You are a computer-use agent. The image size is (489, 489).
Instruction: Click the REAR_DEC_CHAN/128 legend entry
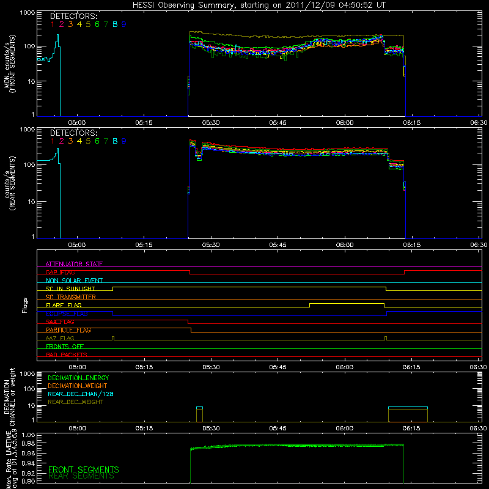[x=81, y=394]
